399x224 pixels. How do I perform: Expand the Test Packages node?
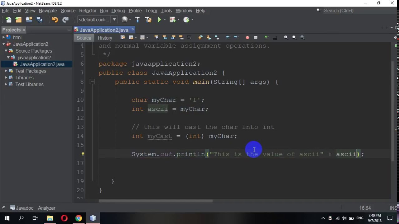click(6, 71)
